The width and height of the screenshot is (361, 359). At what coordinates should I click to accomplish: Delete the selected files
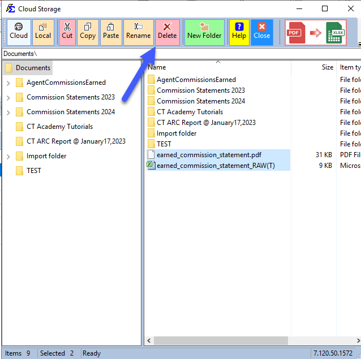pyautogui.click(x=167, y=32)
